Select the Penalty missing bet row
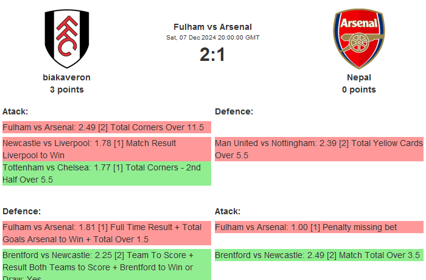Screen dimensions: 426x280 coord(318,227)
